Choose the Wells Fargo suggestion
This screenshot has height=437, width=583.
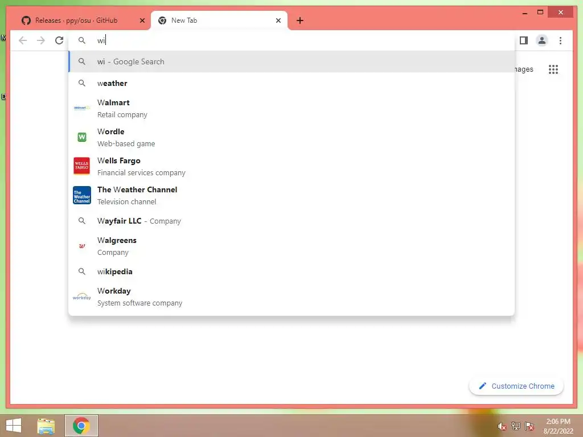coord(291,166)
